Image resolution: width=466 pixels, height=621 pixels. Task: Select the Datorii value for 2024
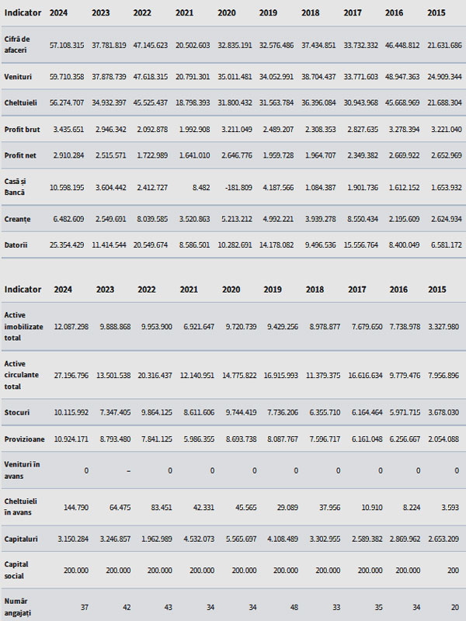tap(67, 245)
